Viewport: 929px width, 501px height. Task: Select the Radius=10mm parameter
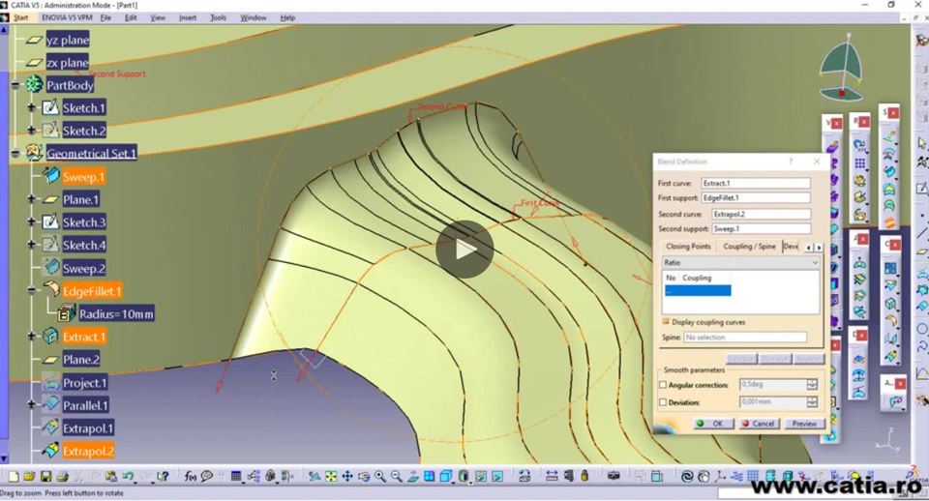tap(116, 314)
